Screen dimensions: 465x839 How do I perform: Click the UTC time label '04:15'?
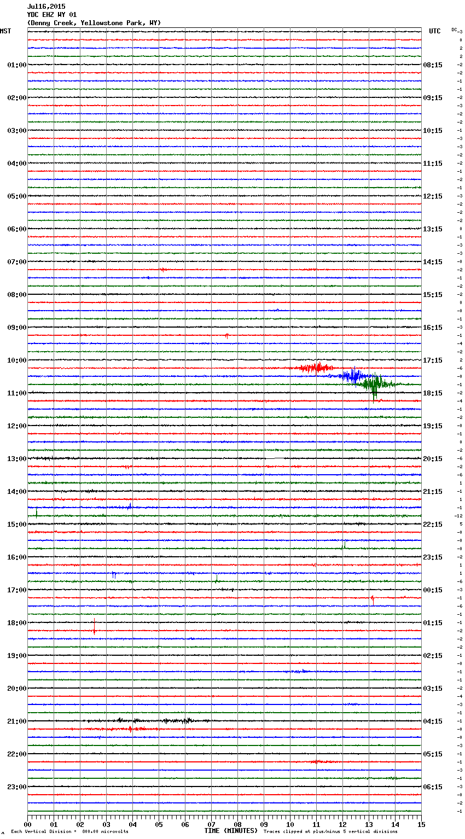(x=433, y=721)
